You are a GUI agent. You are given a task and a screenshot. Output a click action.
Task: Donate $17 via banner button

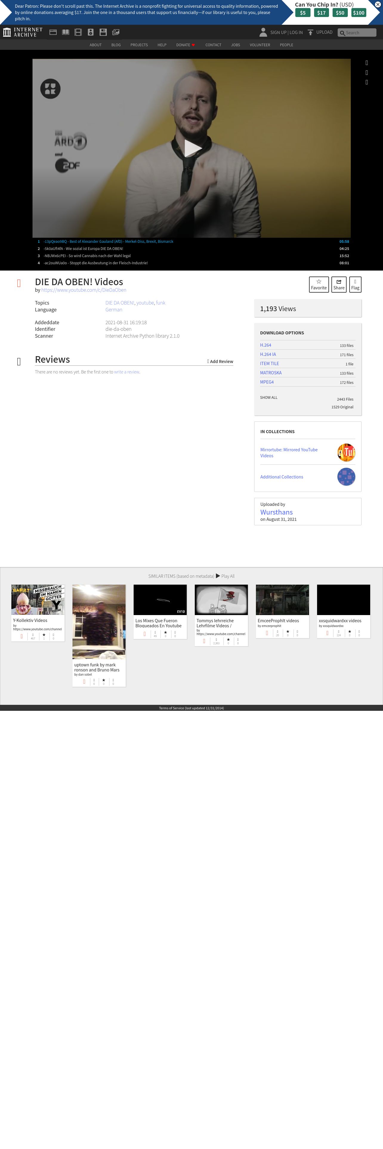(x=322, y=13)
